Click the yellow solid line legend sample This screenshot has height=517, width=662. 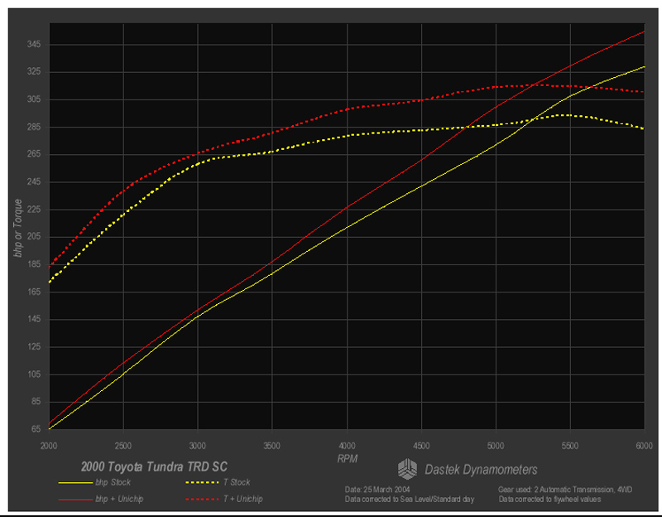click(75, 483)
